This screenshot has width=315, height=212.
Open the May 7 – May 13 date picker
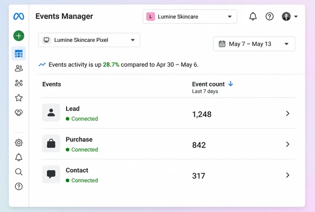point(254,44)
